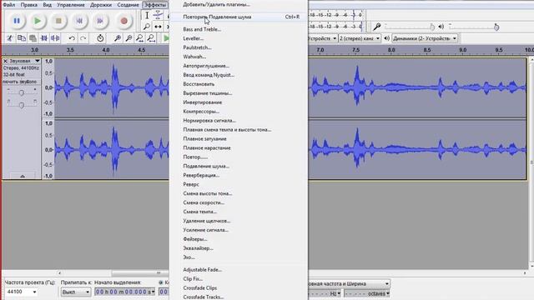Click the Cut scissors icon
Image resolution: width=534 pixels, height=300 pixels.
point(10,38)
